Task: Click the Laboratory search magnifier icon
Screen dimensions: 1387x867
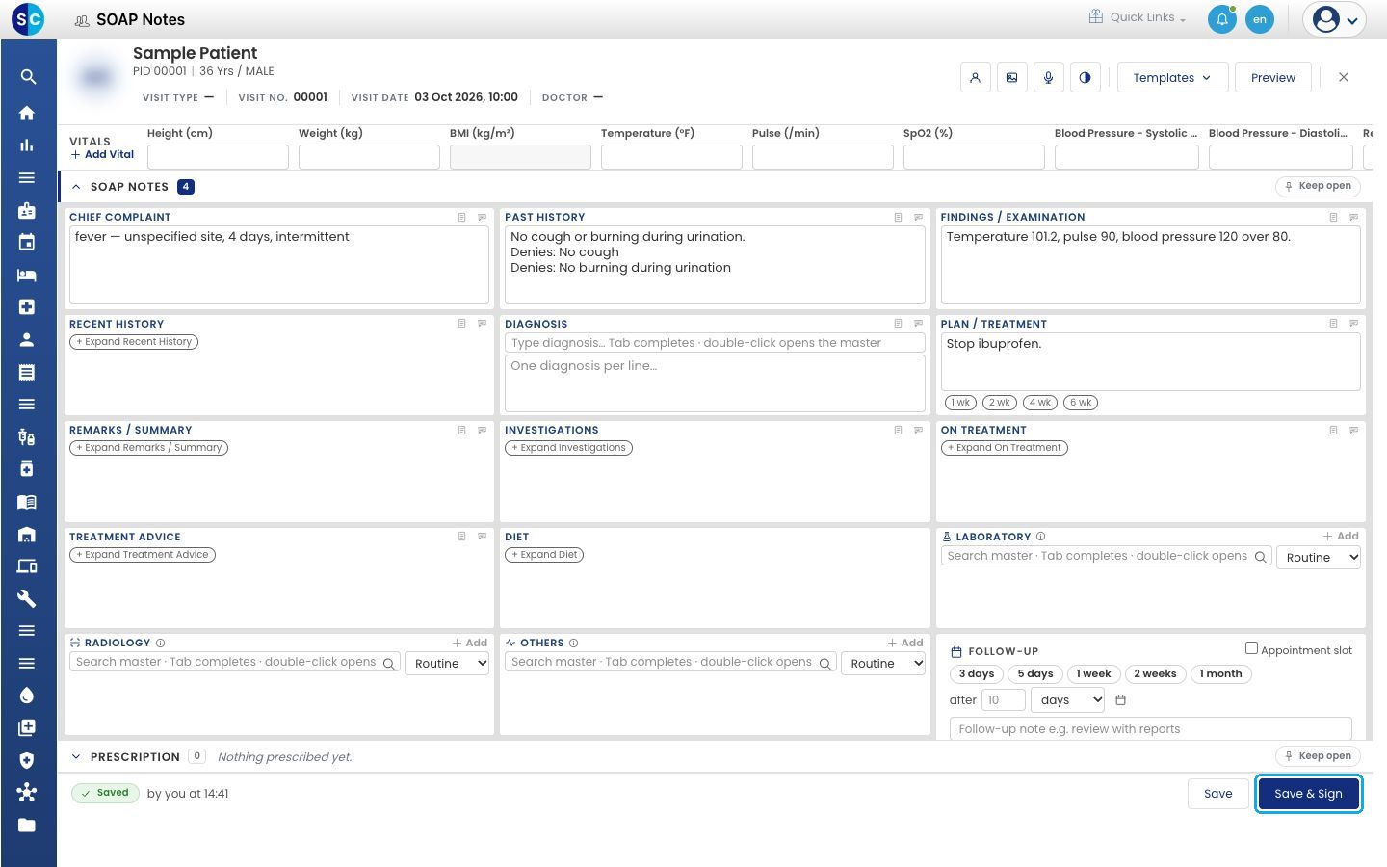Action: [1260, 557]
